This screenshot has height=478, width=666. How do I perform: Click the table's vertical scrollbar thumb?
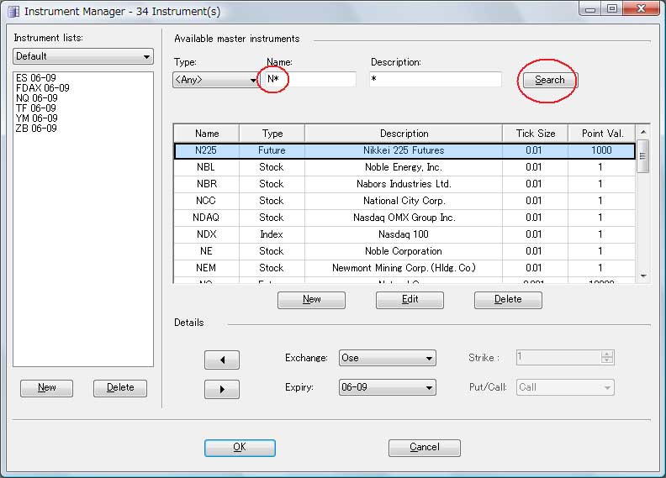pyautogui.click(x=643, y=156)
